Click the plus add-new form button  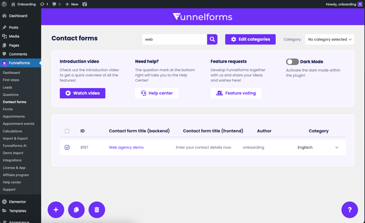coord(56,210)
